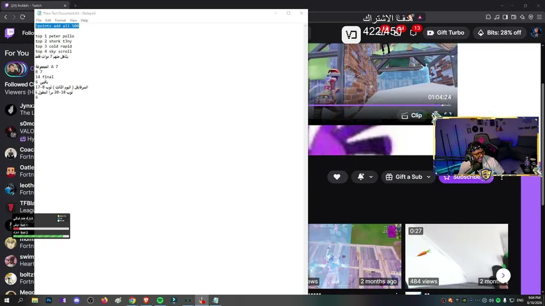The width and height of the screenshot is (545, 306).
Task: Switch to the fin4ikdn Twitch browser tab
Action: point(35,6)
